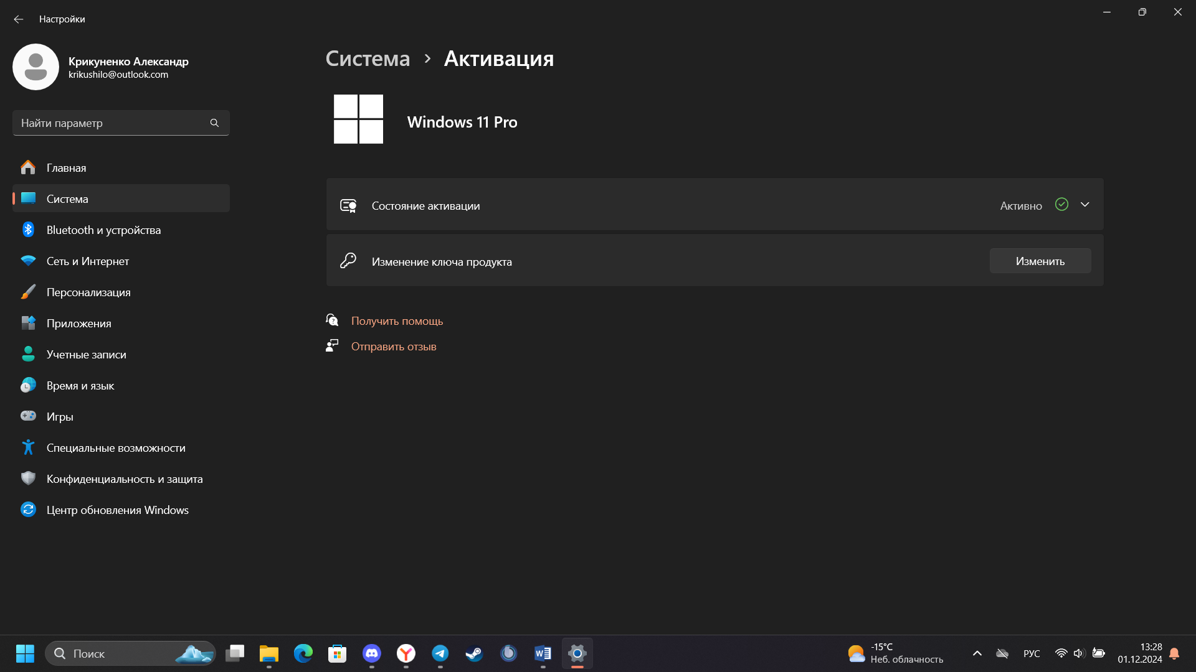Open the Получить помощь link
Viewport: 1196px width, 672px height.
tap(397, 321)
